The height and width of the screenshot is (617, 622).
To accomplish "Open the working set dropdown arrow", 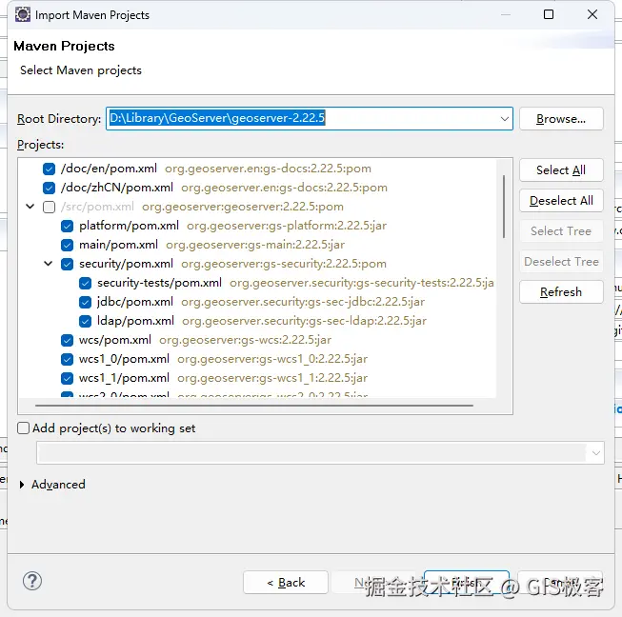I will tap(595, 453).
